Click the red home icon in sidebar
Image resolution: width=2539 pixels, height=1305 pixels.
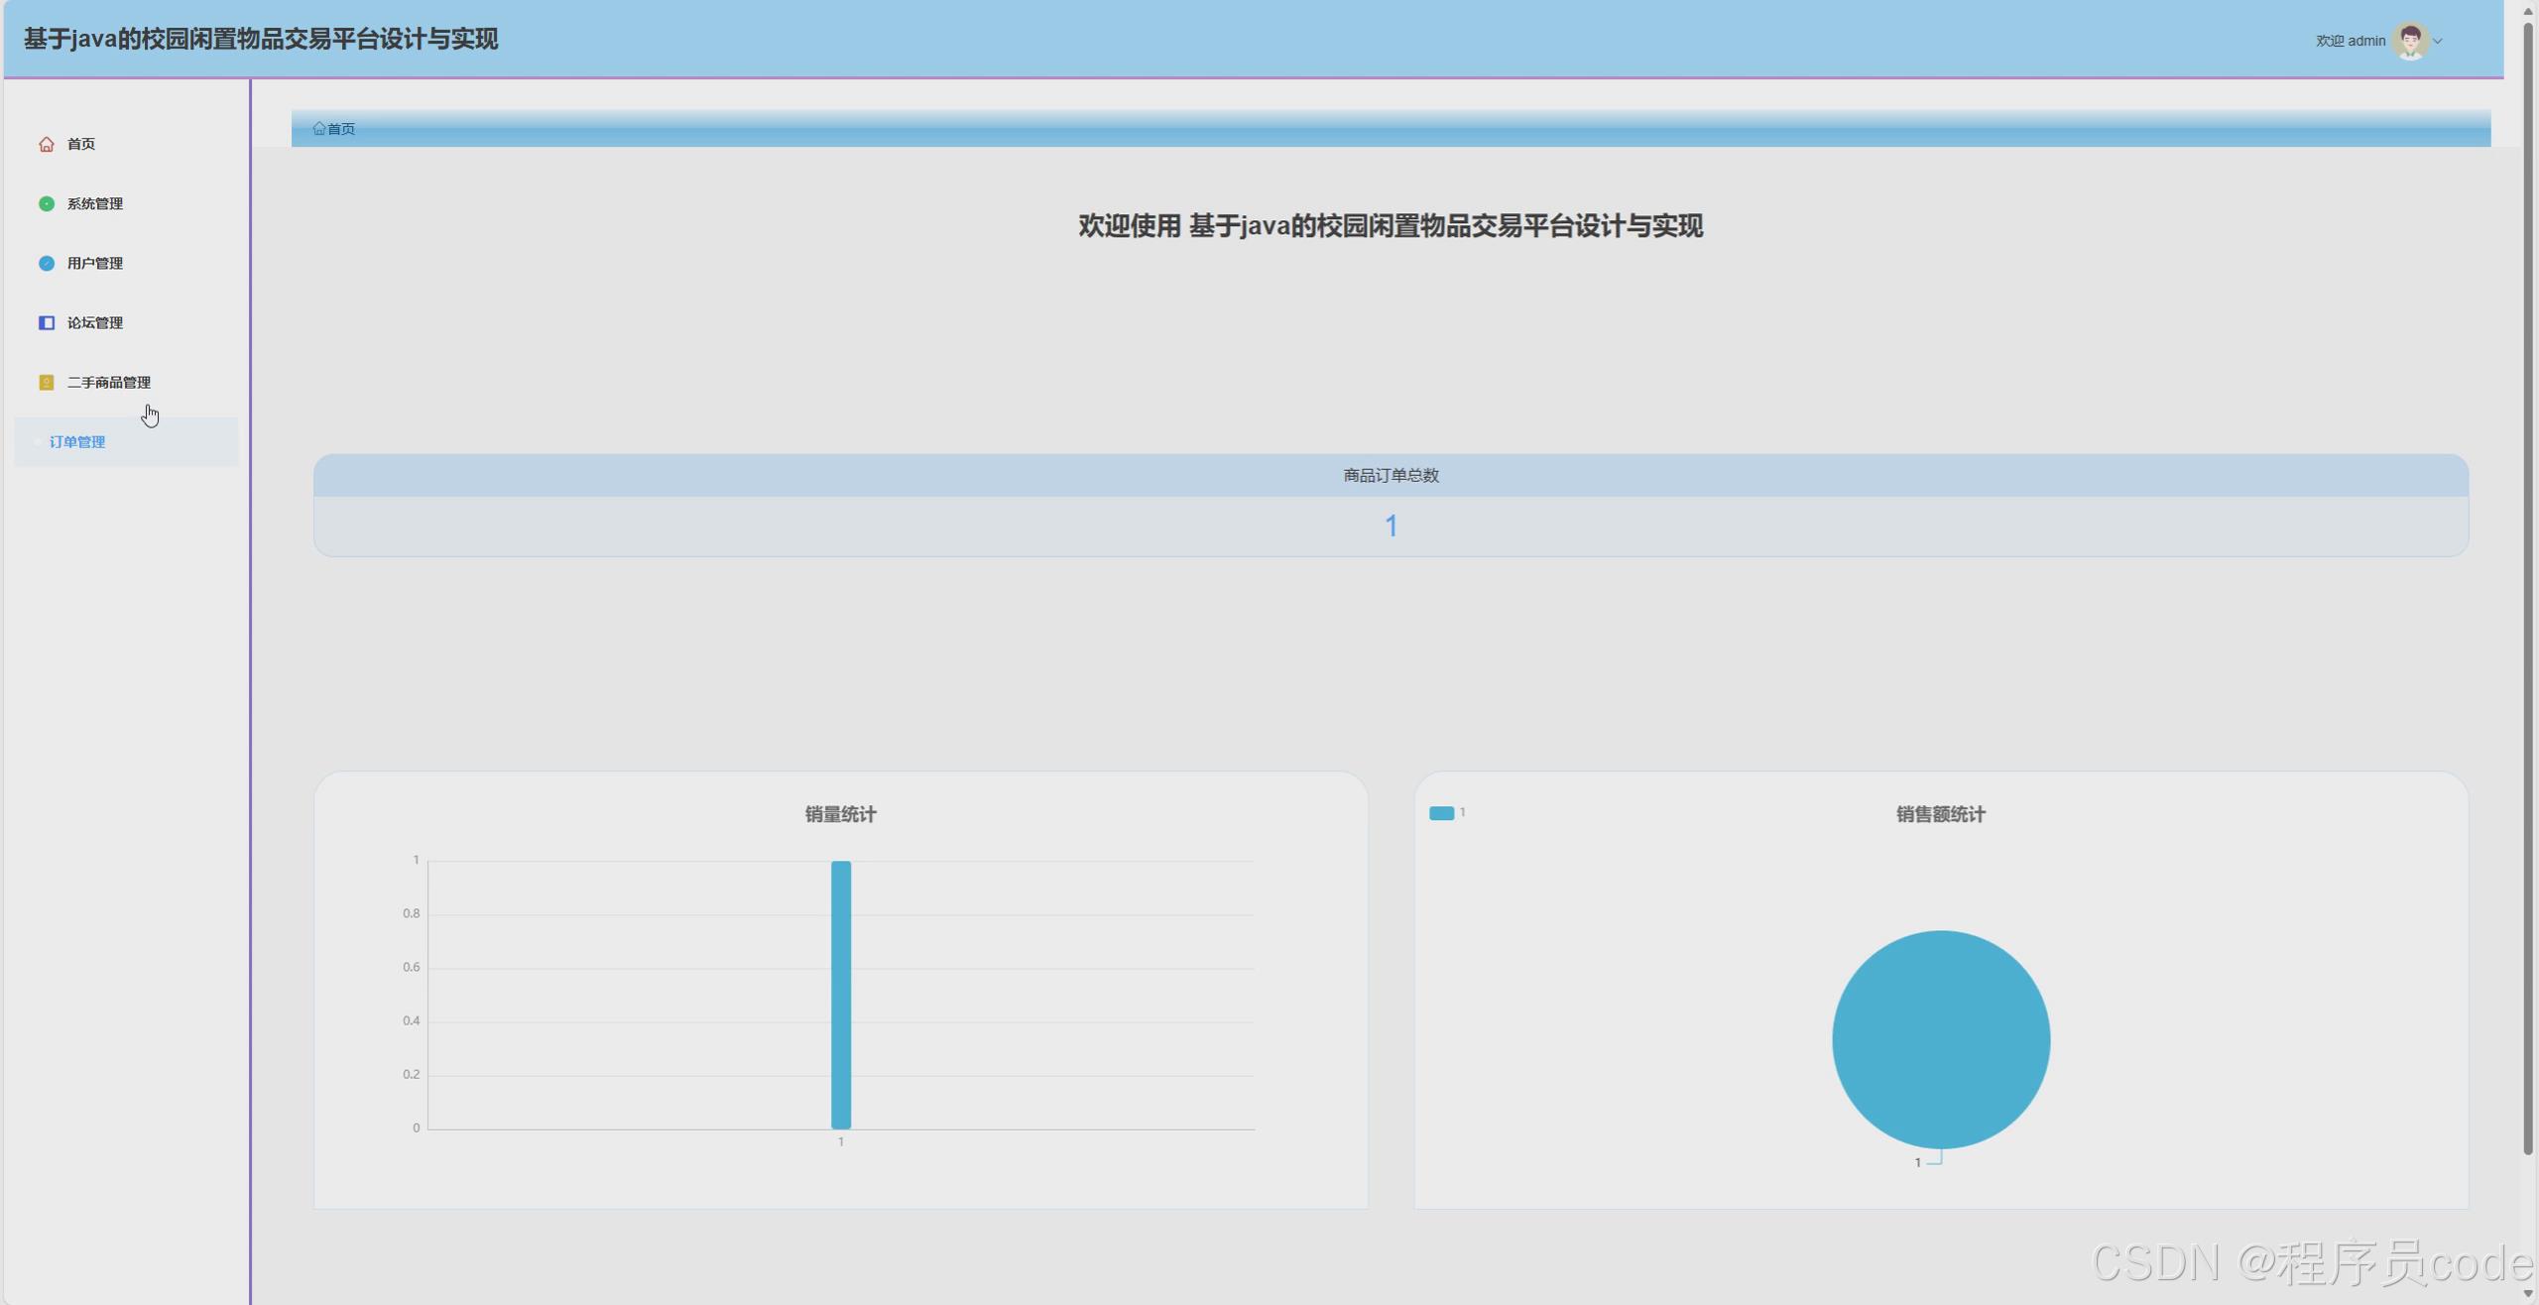tap(46, 145)
